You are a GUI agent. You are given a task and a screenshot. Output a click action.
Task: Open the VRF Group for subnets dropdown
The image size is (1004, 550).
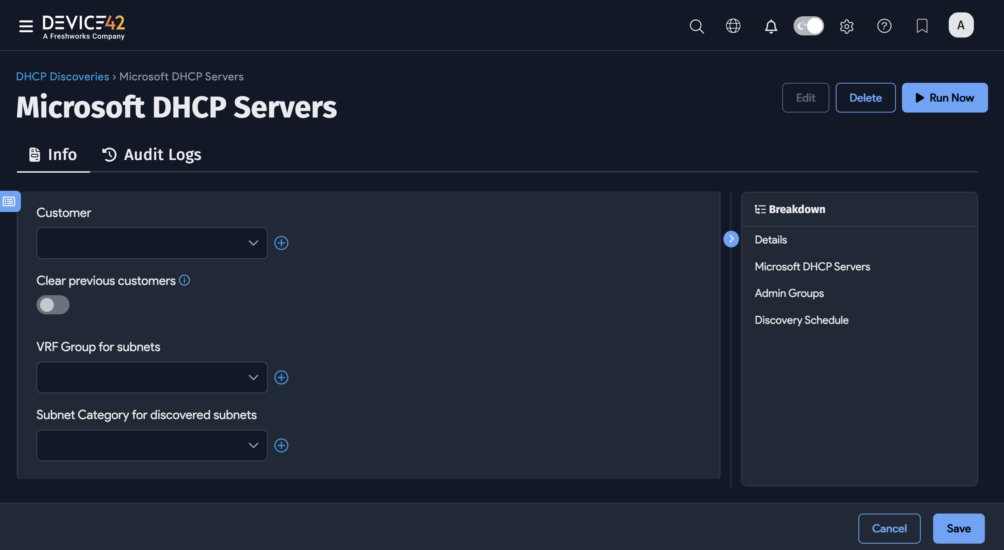[152, 377]
